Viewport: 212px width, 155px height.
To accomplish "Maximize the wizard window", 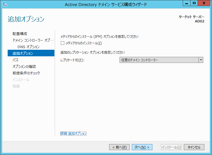I will point(194,3).
